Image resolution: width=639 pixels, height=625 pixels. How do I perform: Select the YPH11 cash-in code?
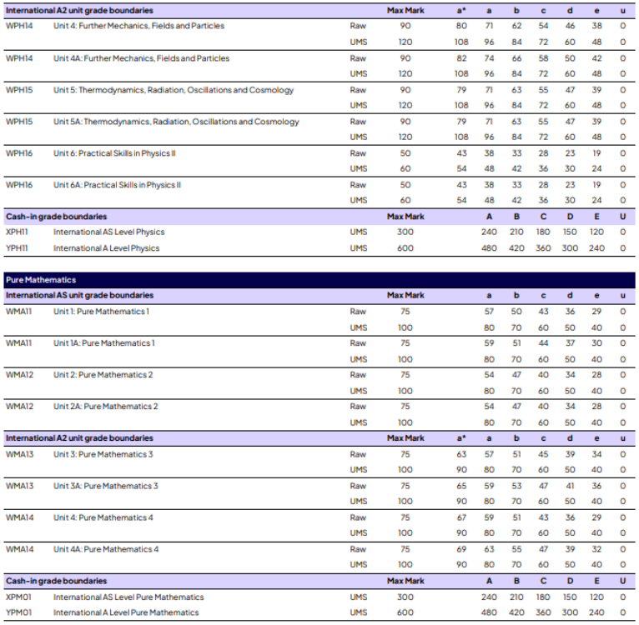point(18,248)
